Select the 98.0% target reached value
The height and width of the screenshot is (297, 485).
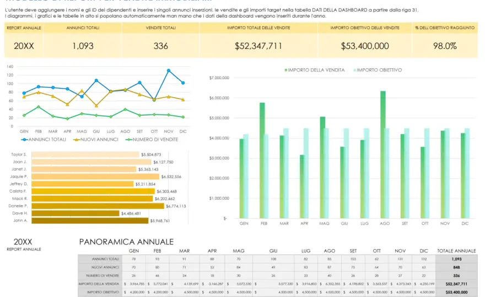click(x=445, y=46)
